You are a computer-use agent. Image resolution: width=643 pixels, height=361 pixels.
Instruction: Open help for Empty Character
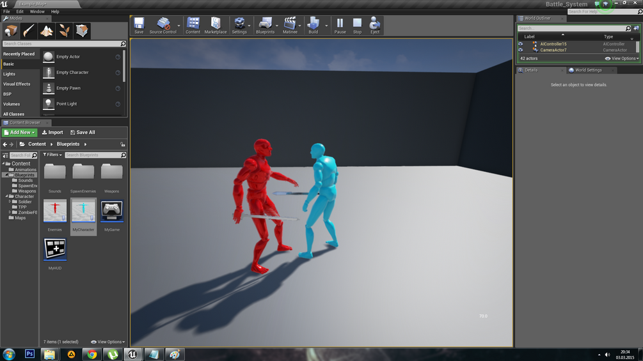point(118,72)
